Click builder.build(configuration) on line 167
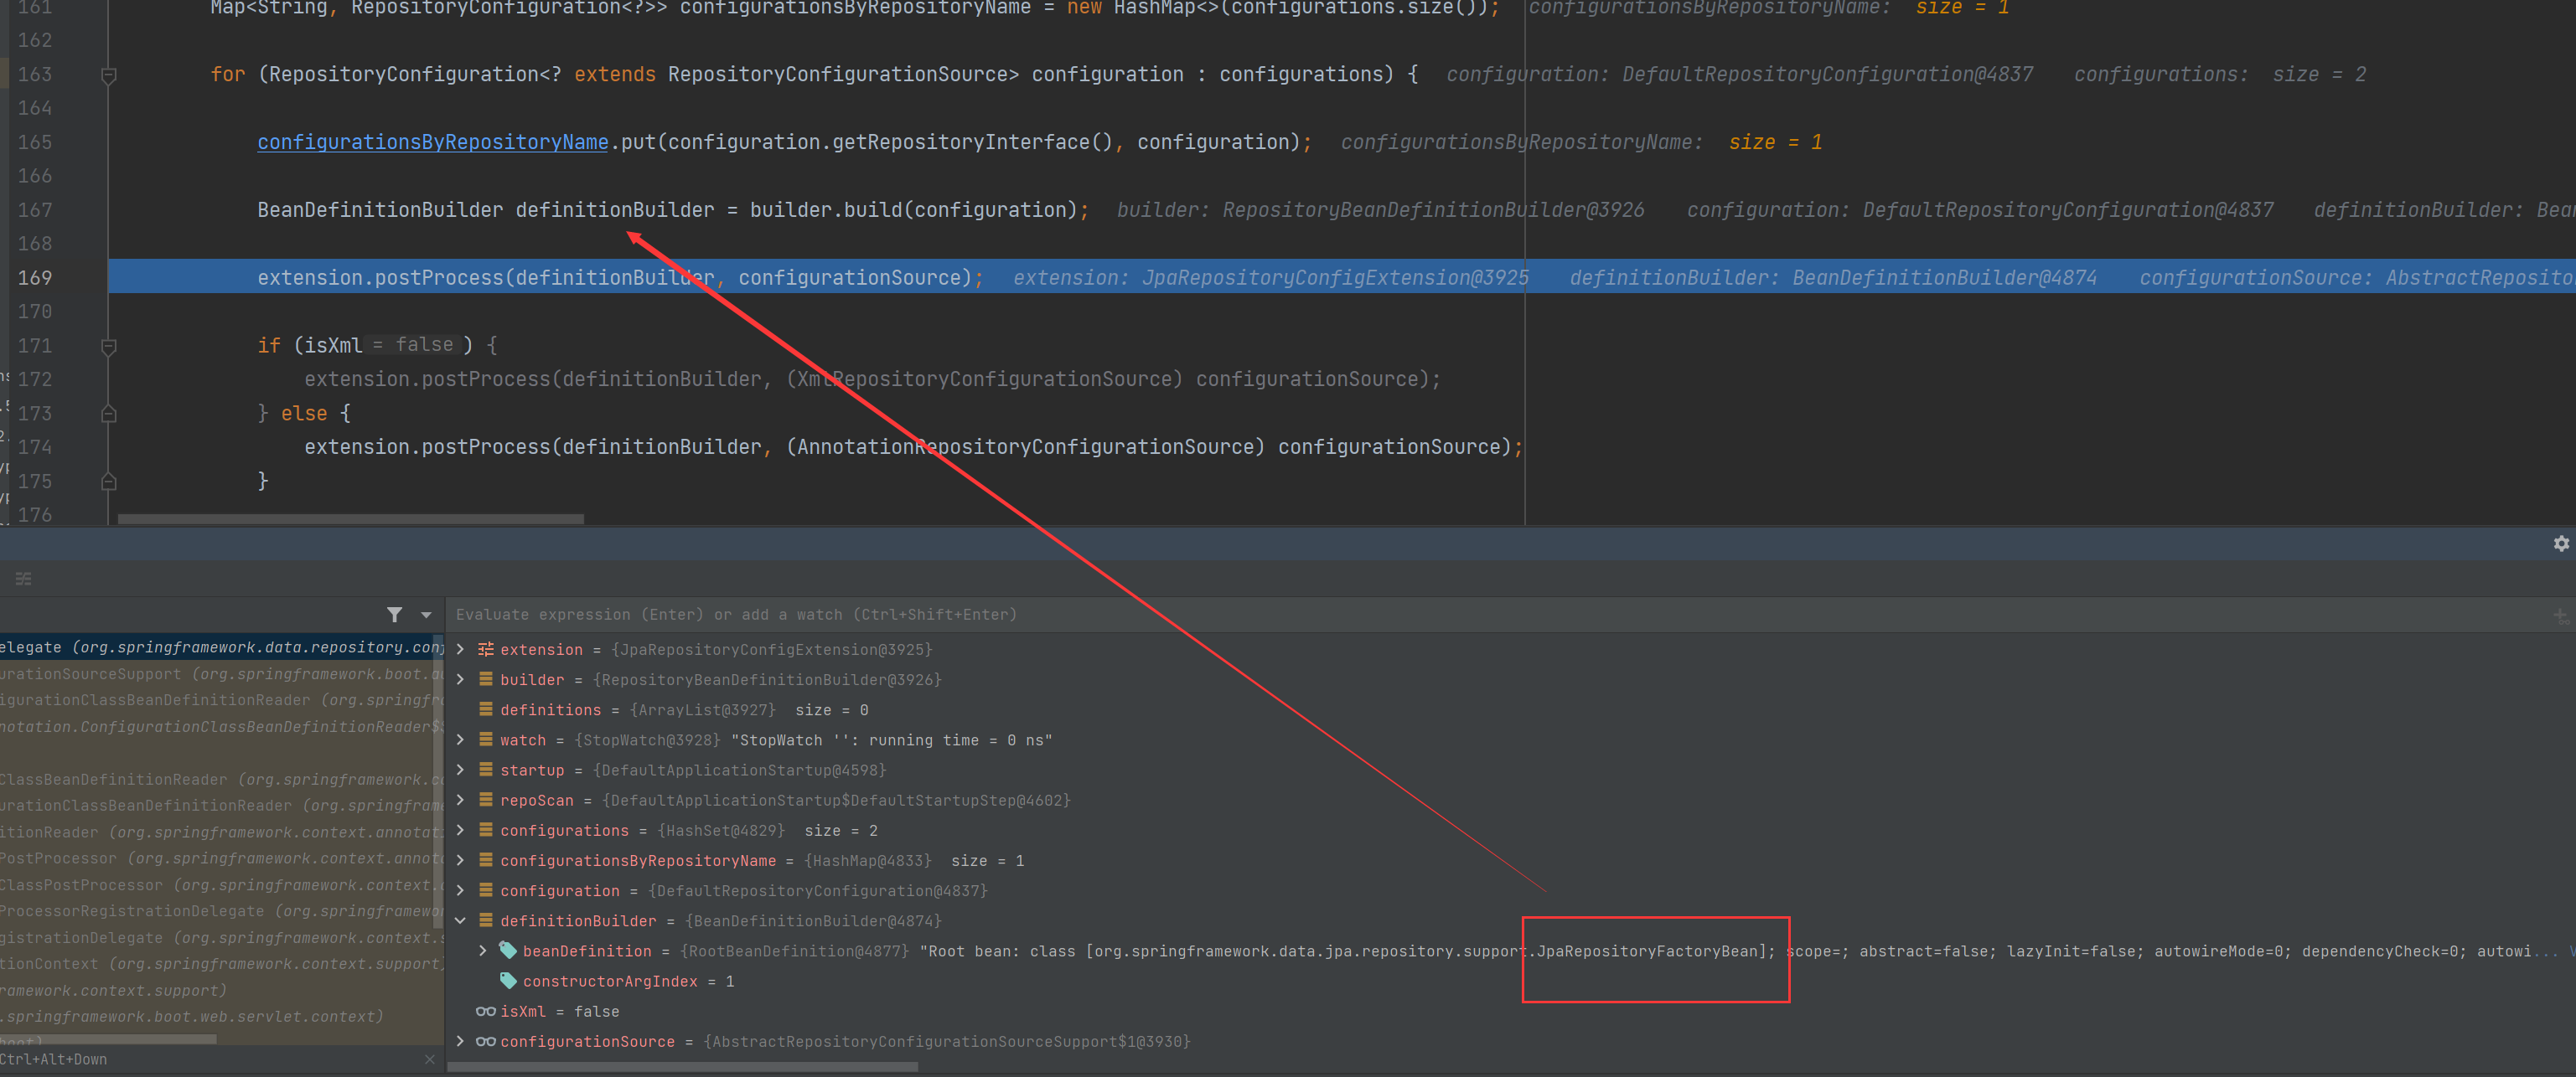Screen dimensions: 2576x1077 click(x=913, y=210)
